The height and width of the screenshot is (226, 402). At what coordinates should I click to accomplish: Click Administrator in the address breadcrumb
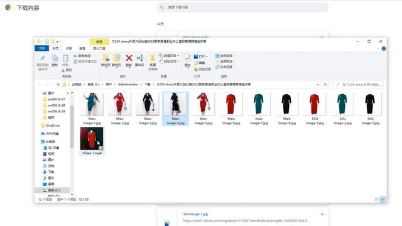[x=128, y=84]
